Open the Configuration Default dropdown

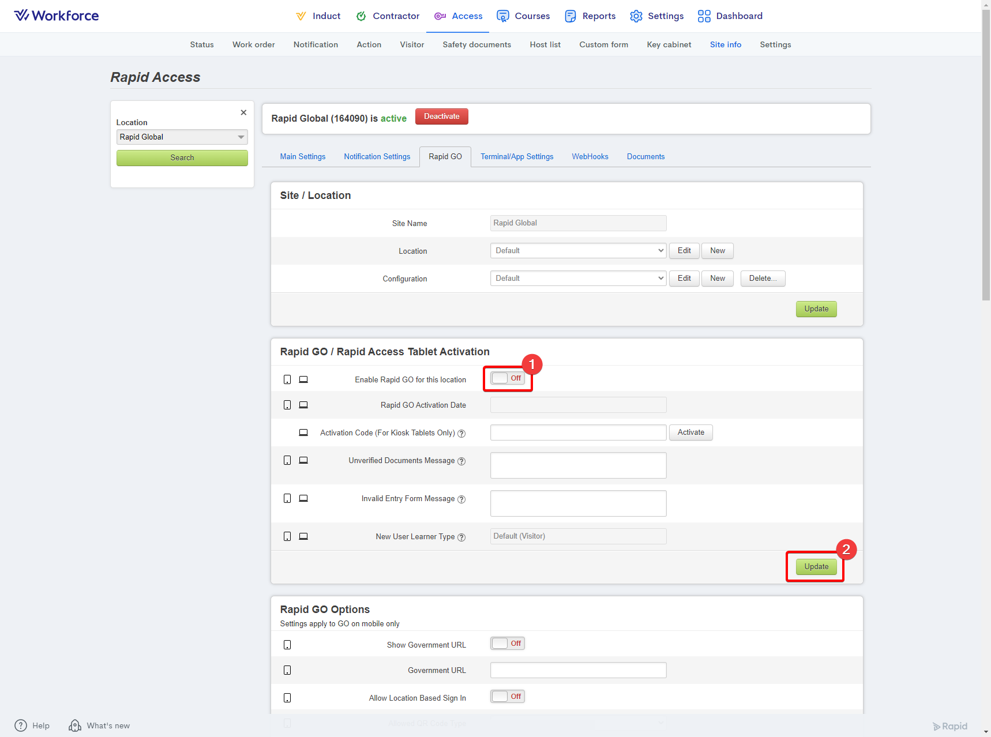click(x=579, y=279)
